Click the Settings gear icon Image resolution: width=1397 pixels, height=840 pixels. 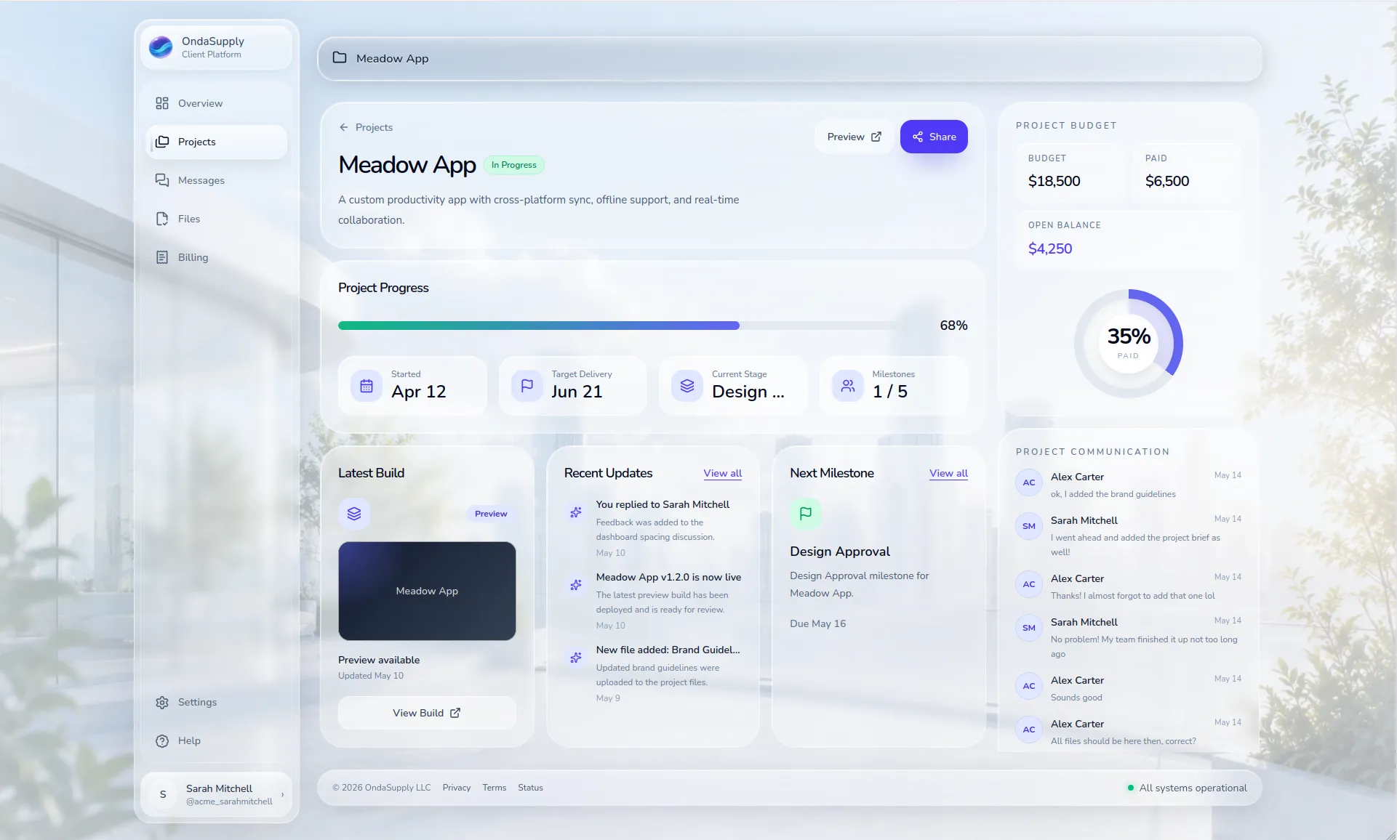[x=162, y=702]
